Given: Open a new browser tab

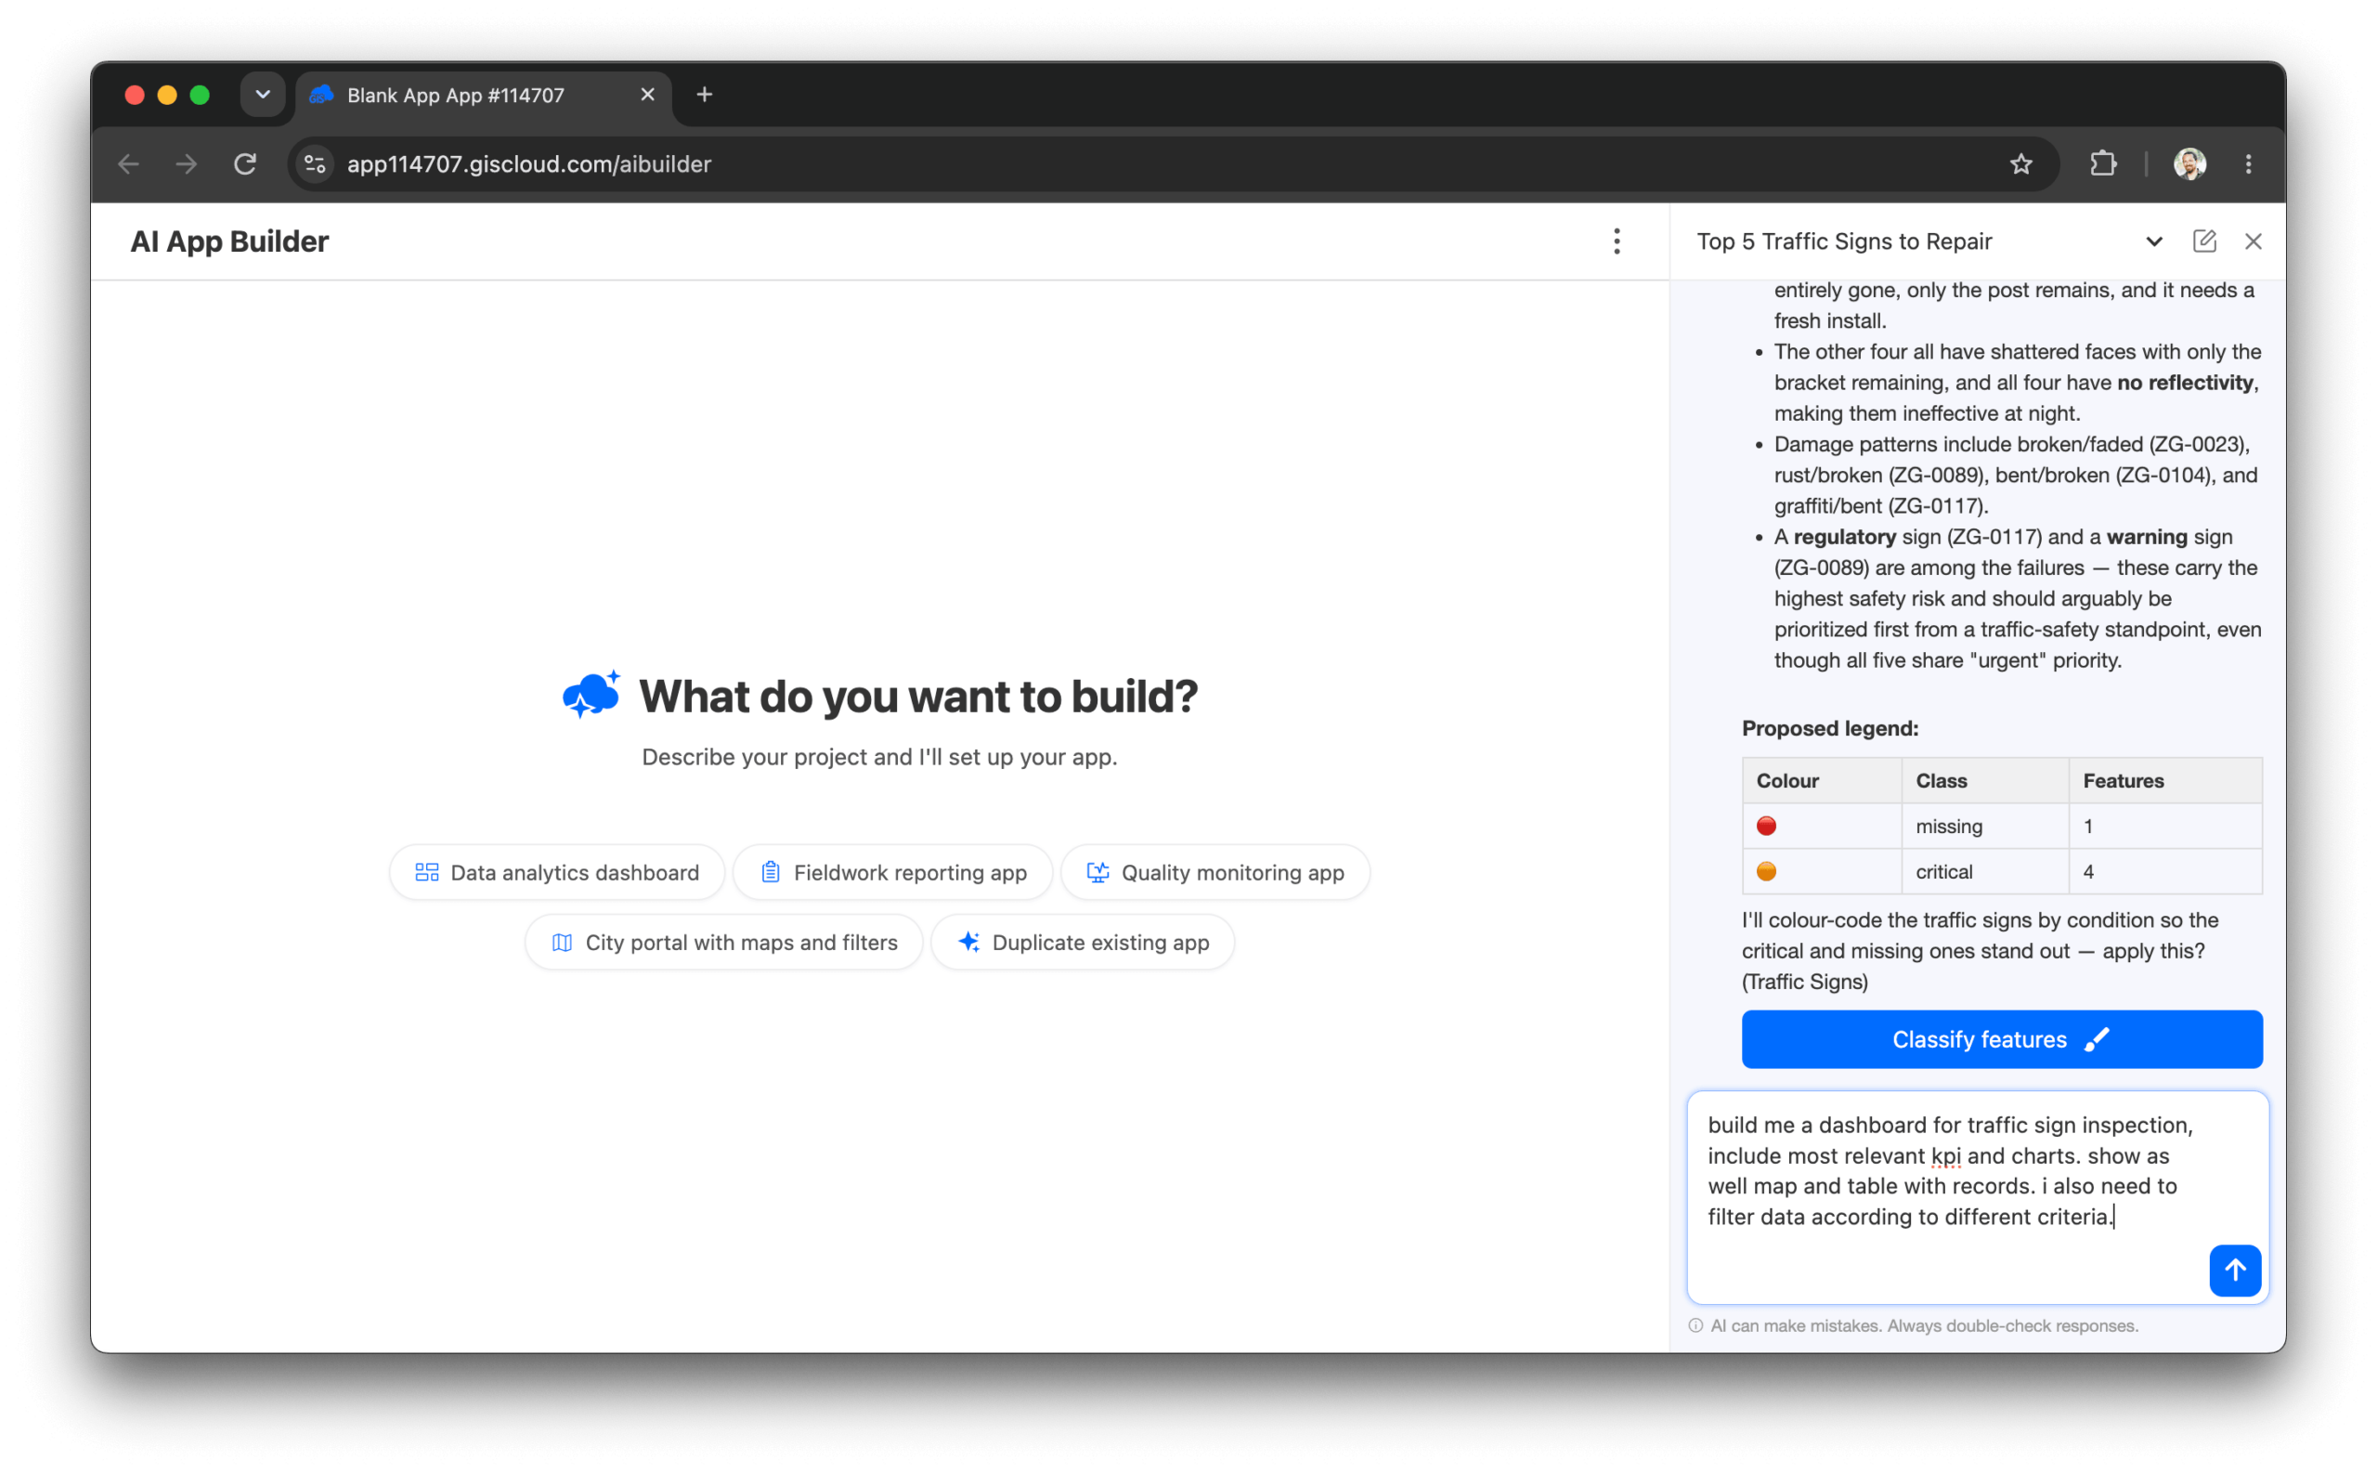Looking at the screenshot, I should pos(704,95).
